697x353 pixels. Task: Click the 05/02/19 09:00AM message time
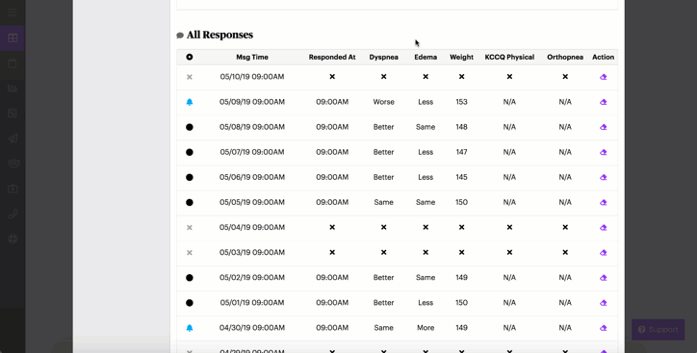252,278
